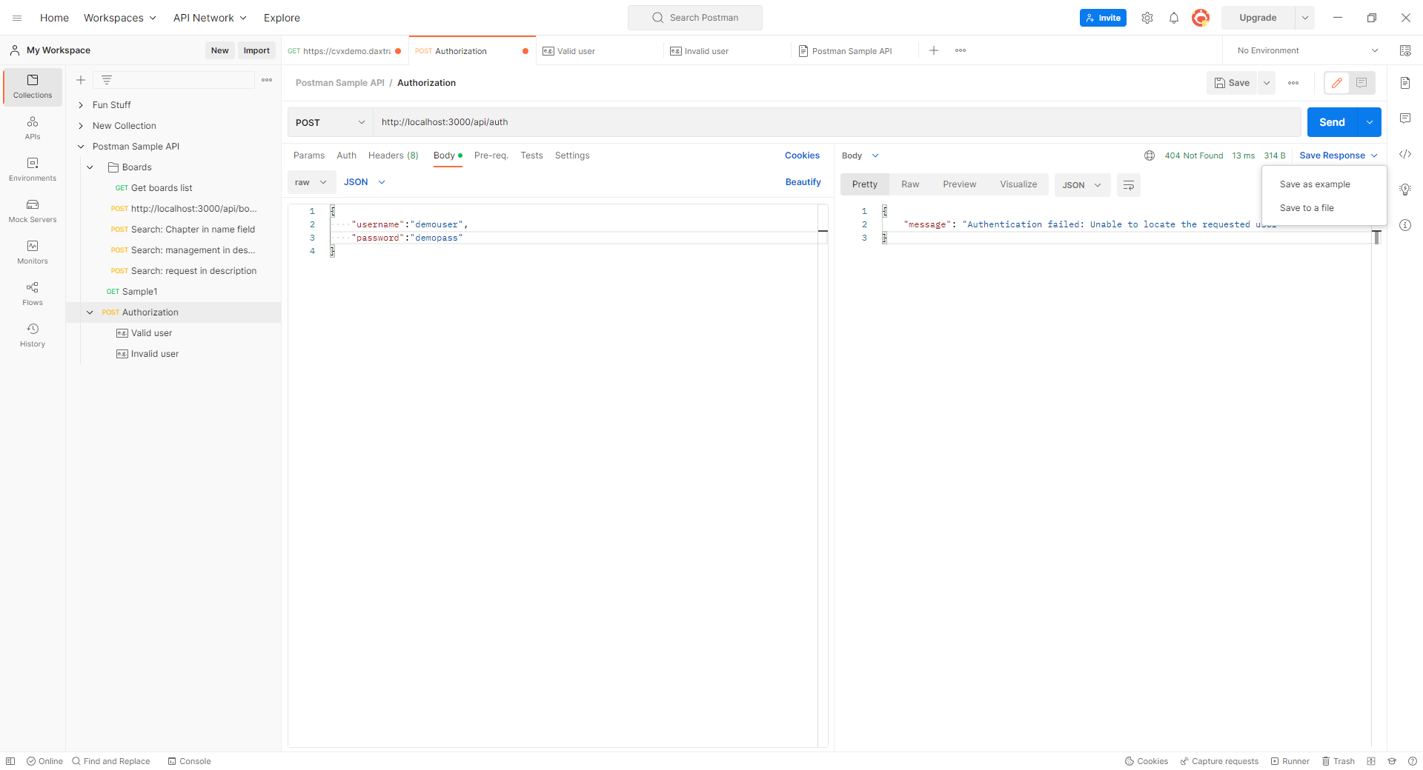The image size is (1423, 770).
Task: Toggle line wrap in response
Action: coord(1129,185)
